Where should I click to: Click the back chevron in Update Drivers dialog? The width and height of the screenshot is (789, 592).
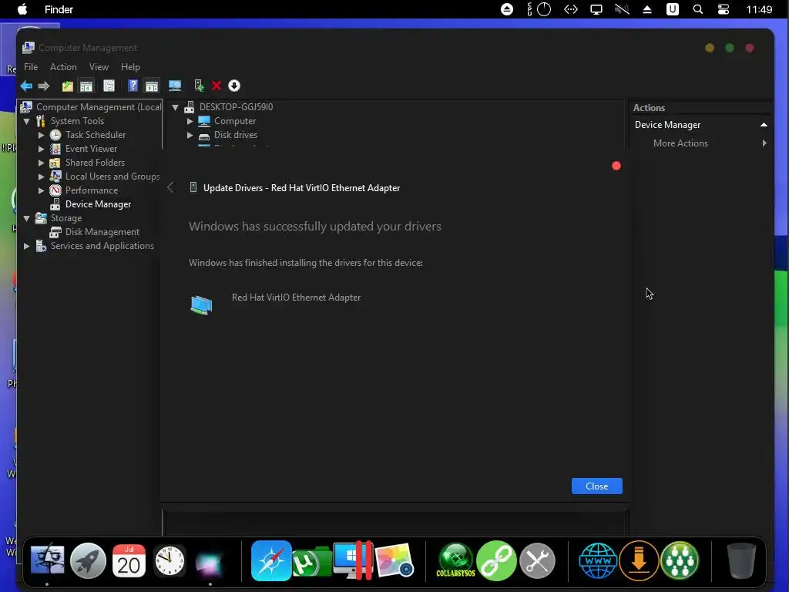170,188
